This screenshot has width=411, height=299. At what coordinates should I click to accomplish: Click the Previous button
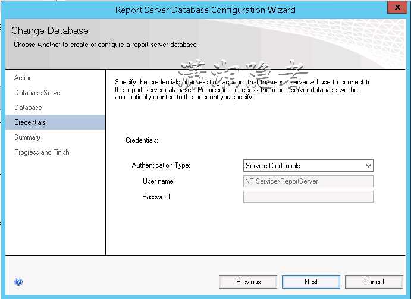[x=248, y=282]
